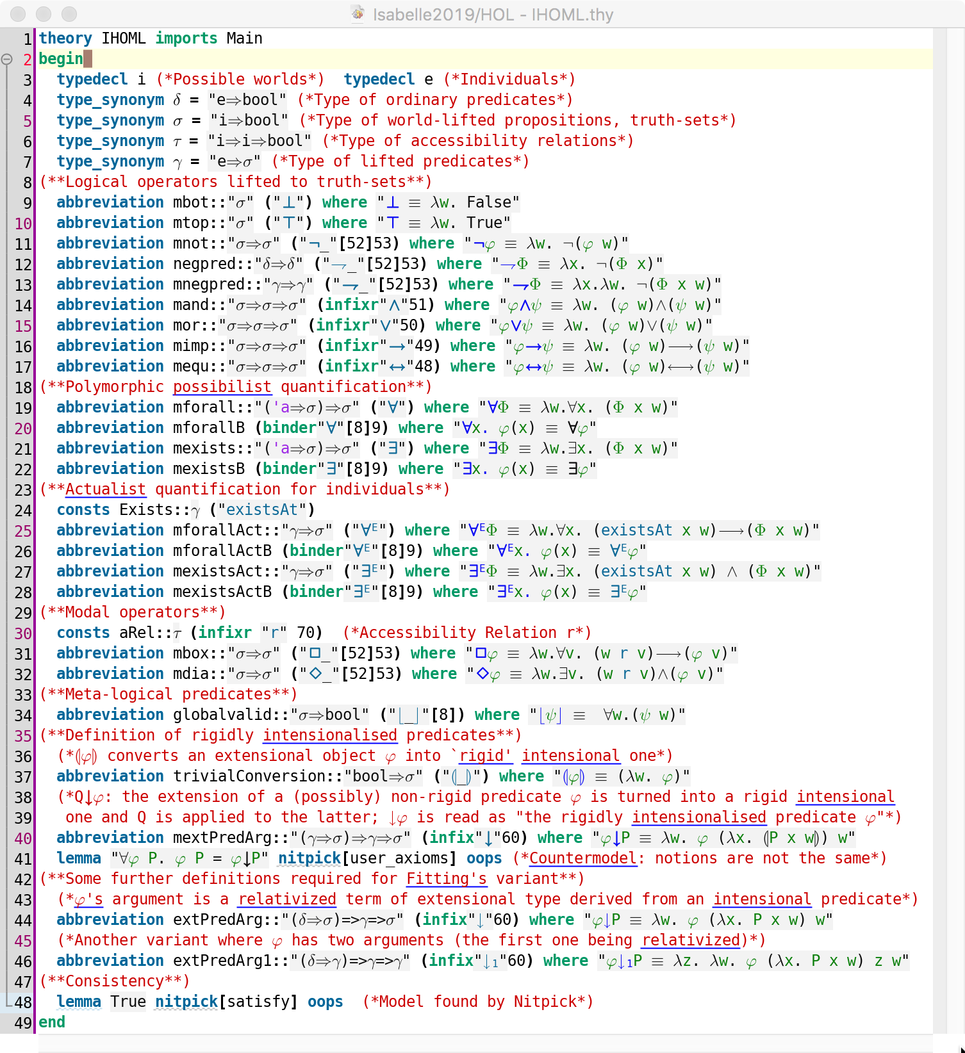Screen dimensions: 965x1053
Task: Click line number 25 in the gutter
Action: (23, 531)
